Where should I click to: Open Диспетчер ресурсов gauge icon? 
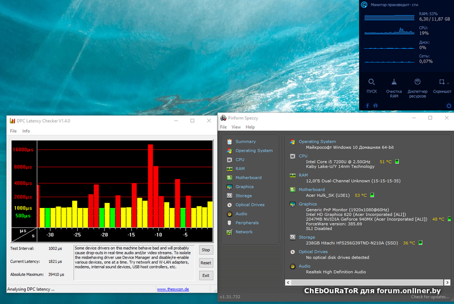[417, 82]
